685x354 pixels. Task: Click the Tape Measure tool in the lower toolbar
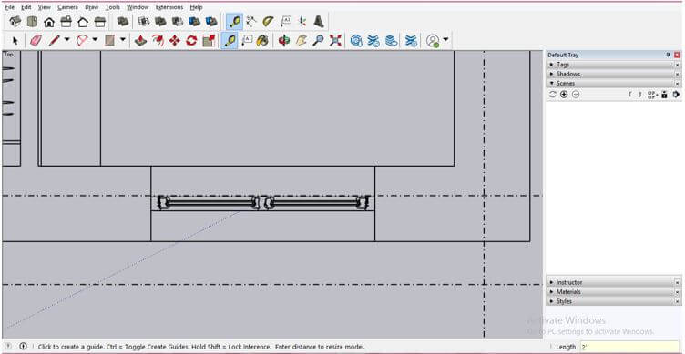click(230, 41)
